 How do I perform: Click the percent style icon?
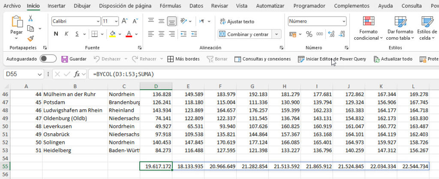click(310, 34)
